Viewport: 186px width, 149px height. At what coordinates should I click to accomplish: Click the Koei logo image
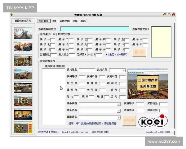coord(153,121)
